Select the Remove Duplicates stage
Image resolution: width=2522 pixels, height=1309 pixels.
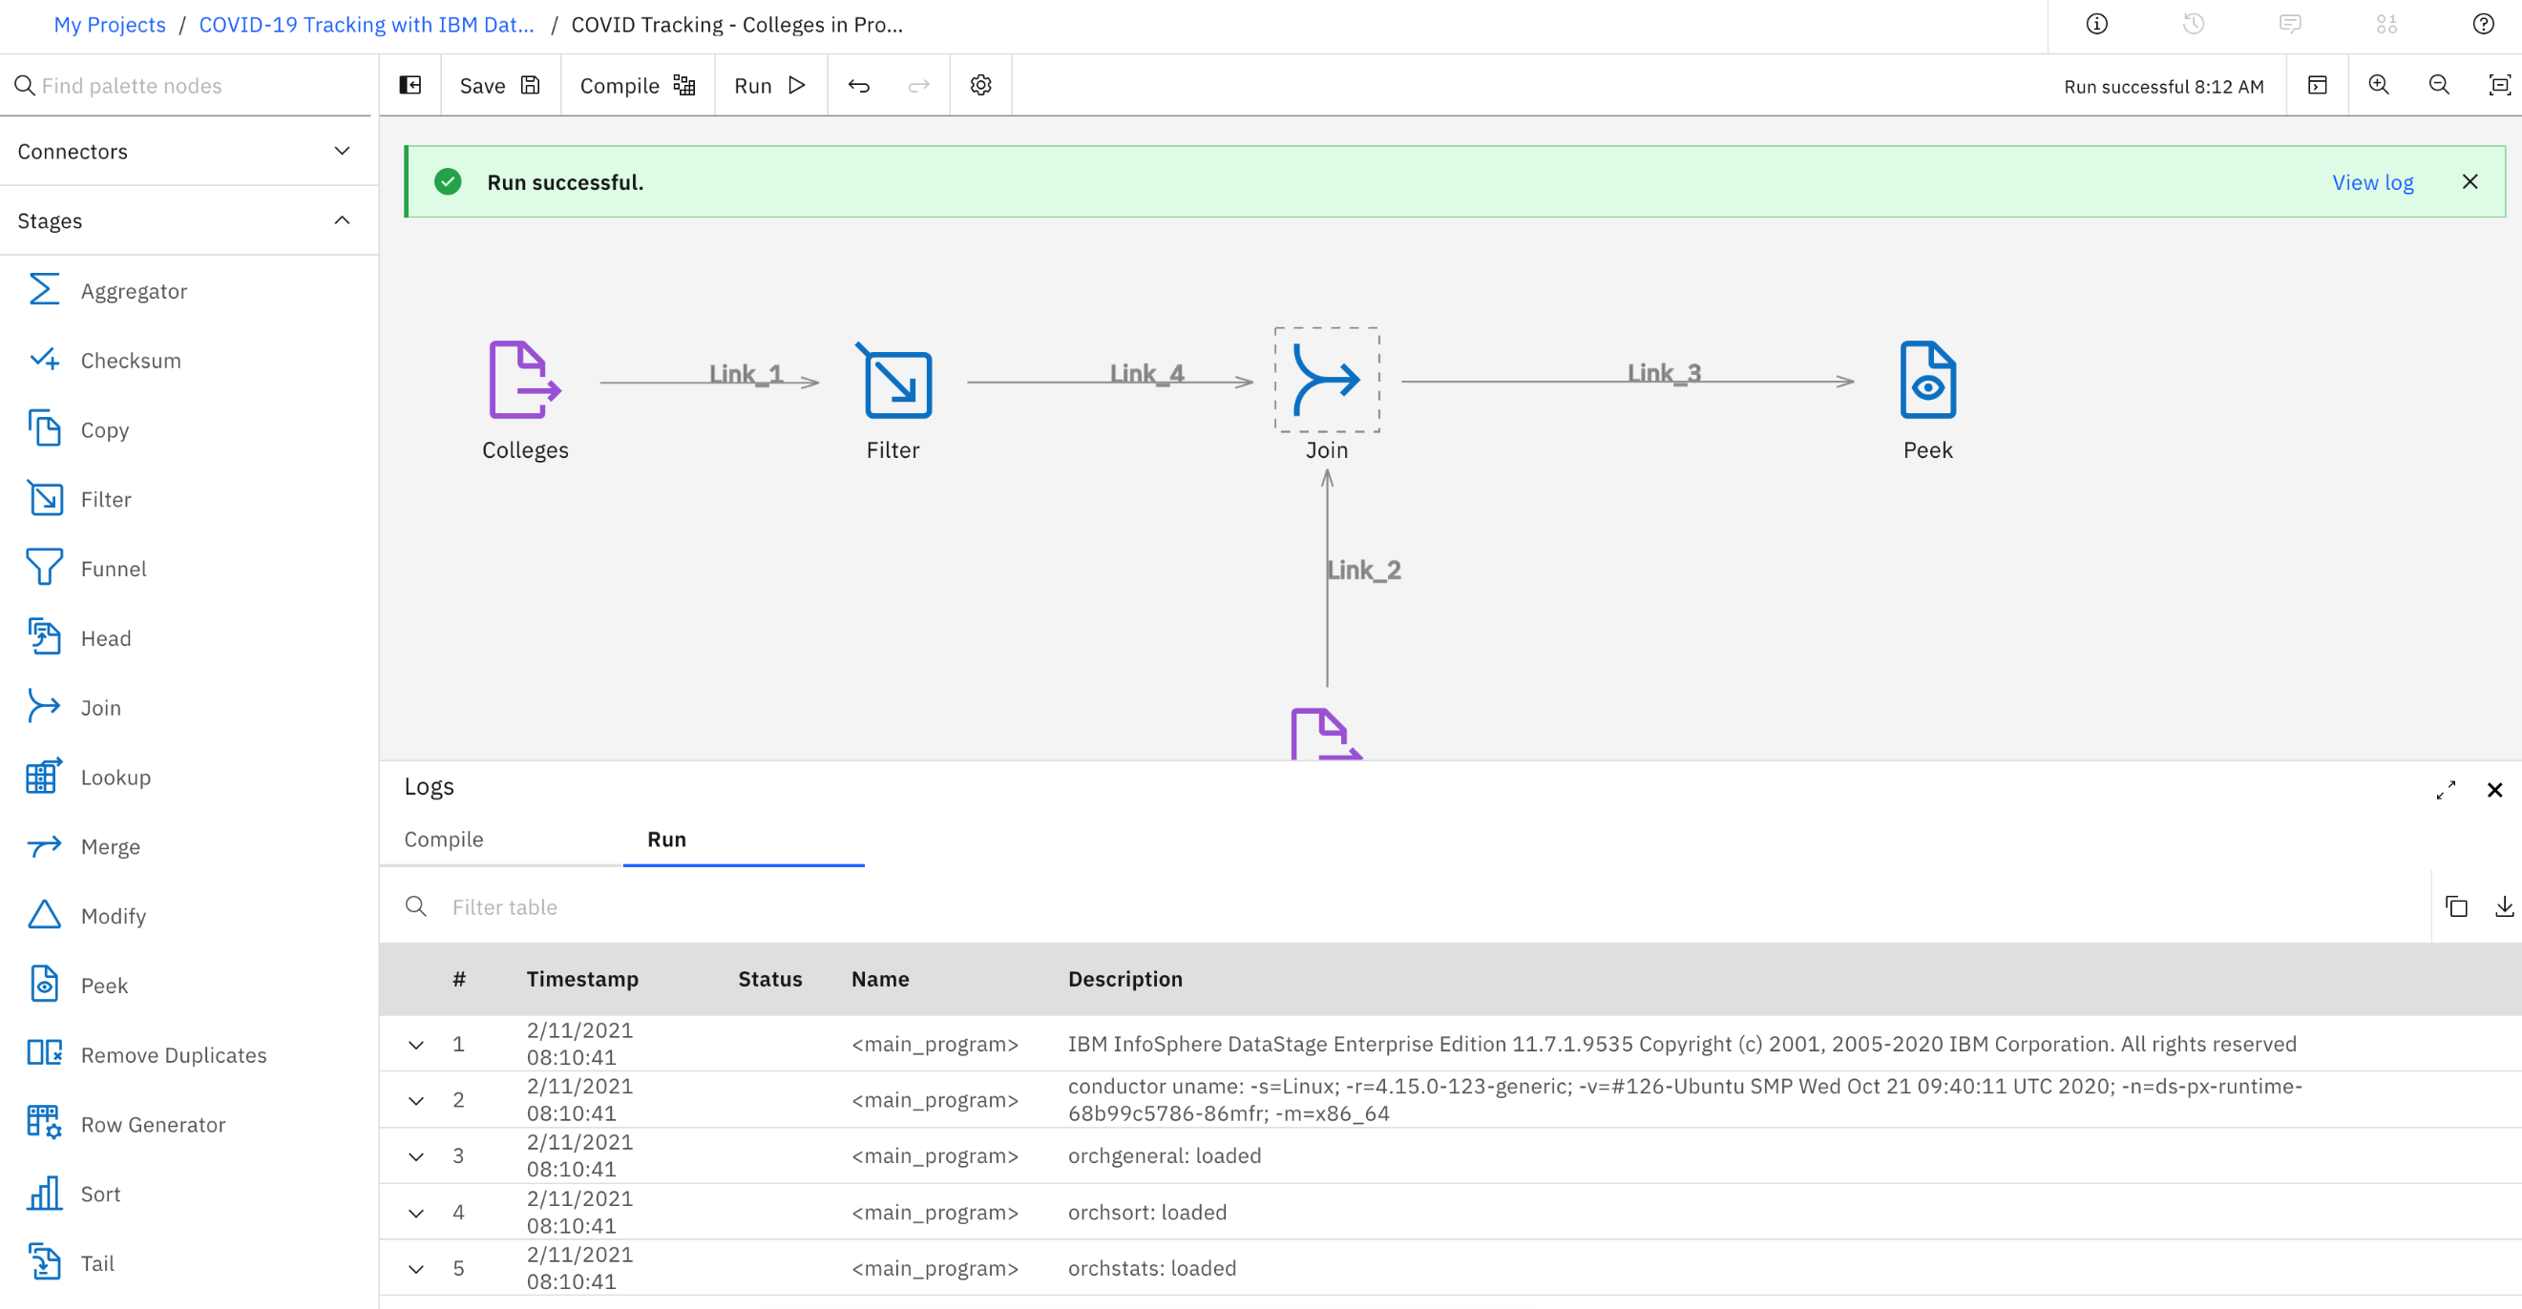(x=174, y=1054)
